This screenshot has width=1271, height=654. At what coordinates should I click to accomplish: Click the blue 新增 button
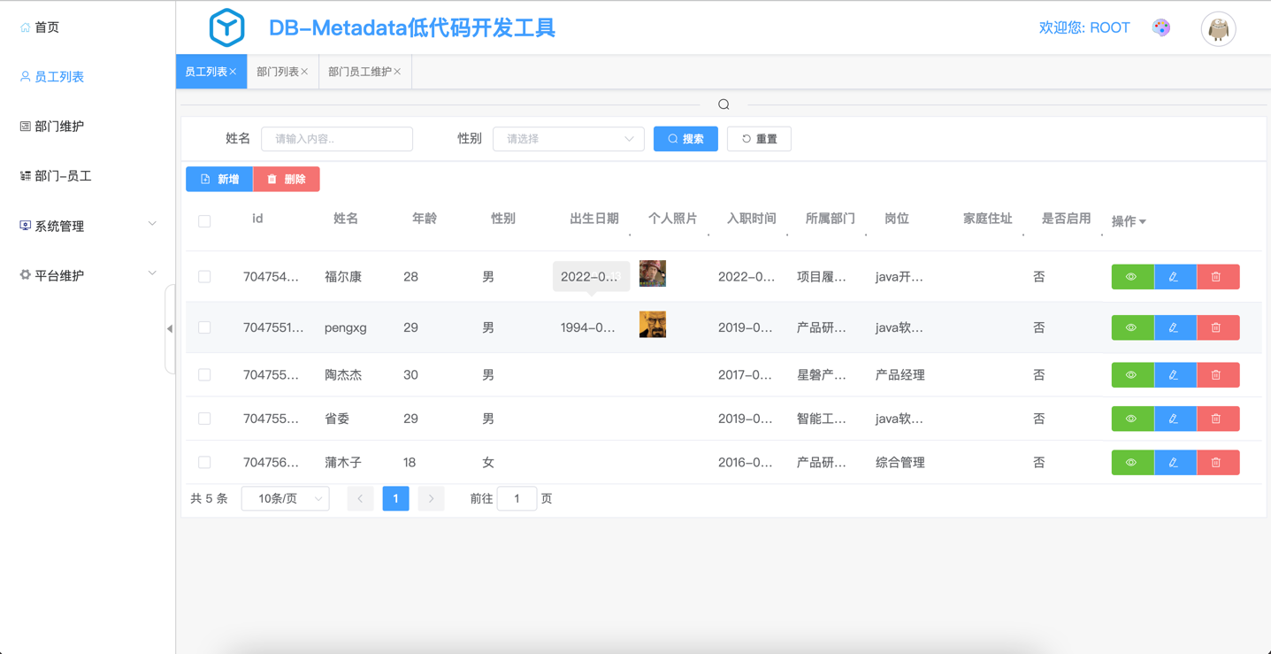click(219, 180)
